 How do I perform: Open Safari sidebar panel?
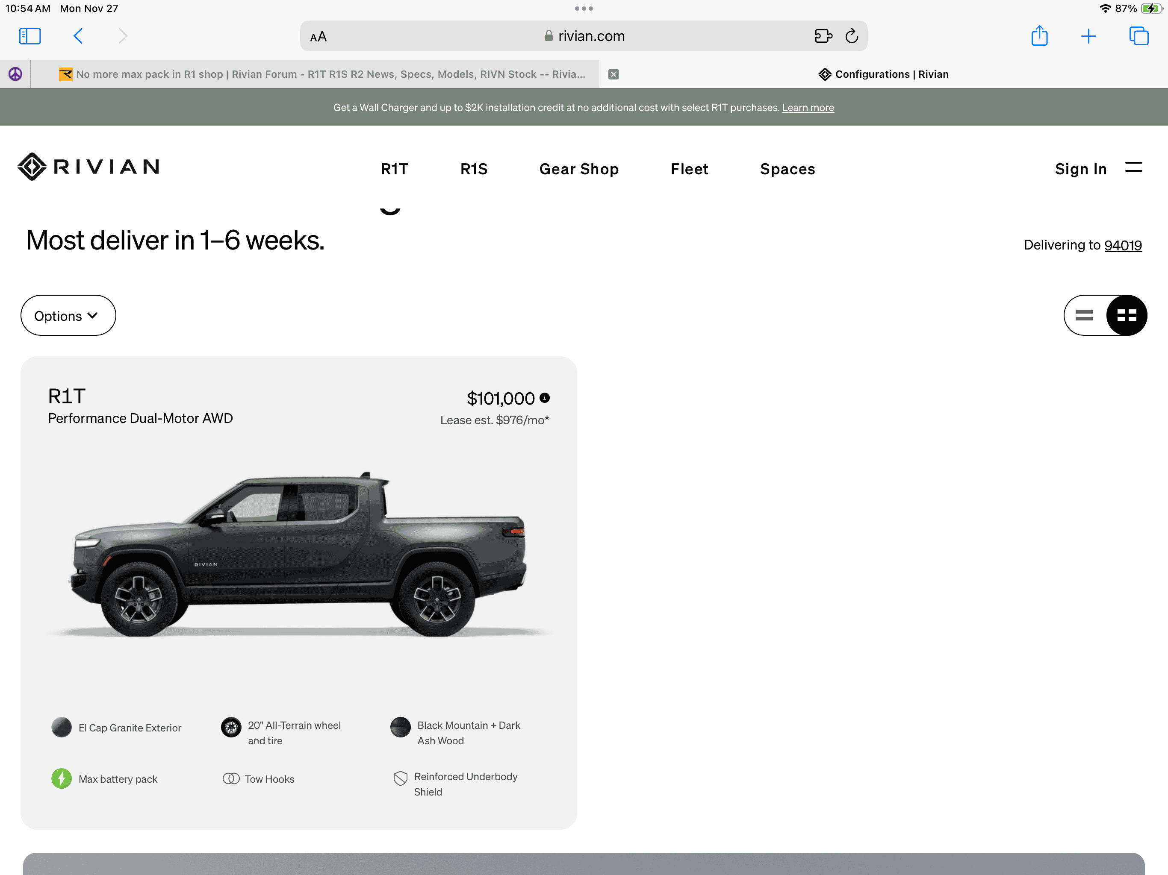(x=29, y=36)
